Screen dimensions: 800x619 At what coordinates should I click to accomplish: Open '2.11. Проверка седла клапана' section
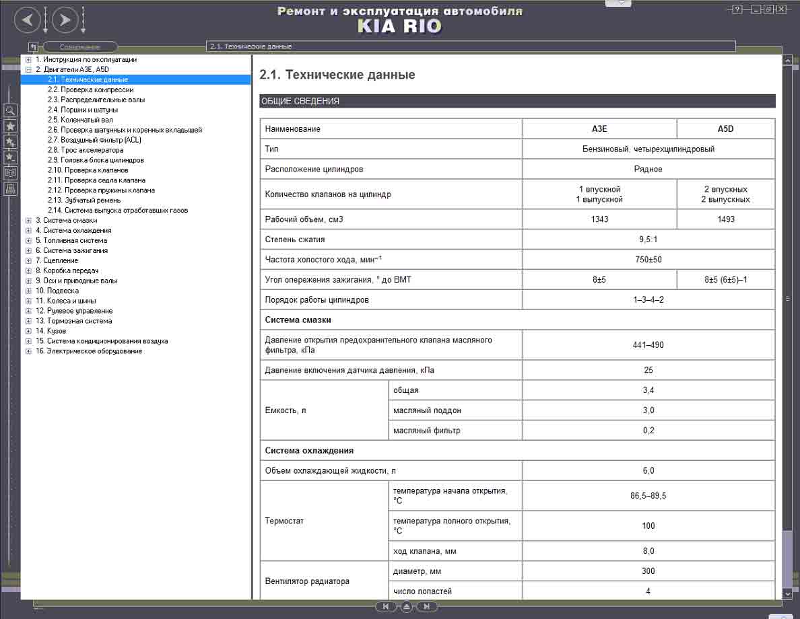click(96, 180)
